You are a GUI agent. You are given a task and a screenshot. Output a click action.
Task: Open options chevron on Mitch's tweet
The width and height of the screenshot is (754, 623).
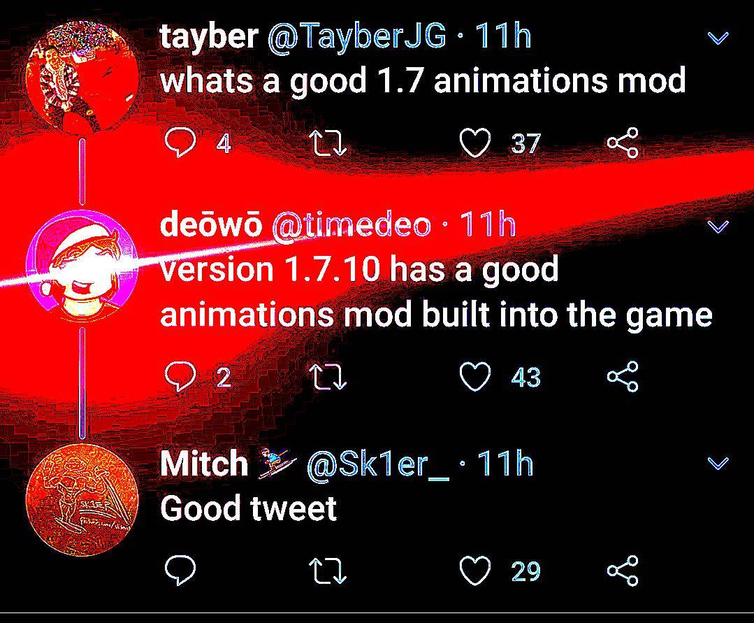(x=718, y=463)
